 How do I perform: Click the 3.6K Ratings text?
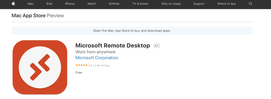coord(102,66)
